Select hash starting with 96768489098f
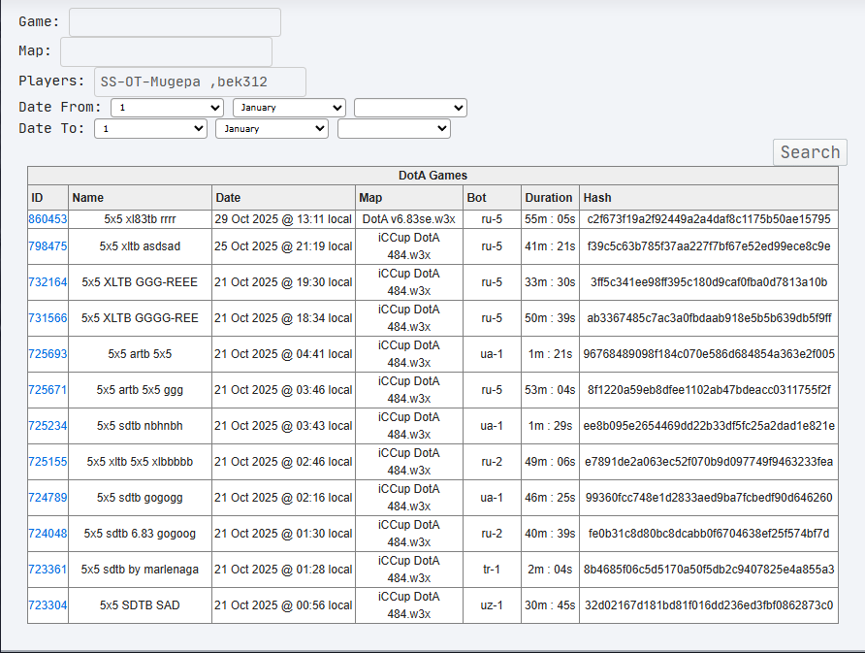 click(x=709, y=354)
